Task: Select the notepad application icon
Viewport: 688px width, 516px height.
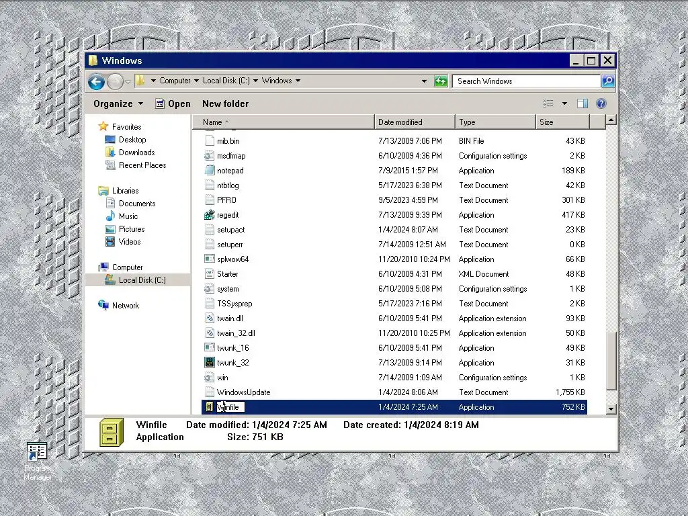Action: (210, 170)
